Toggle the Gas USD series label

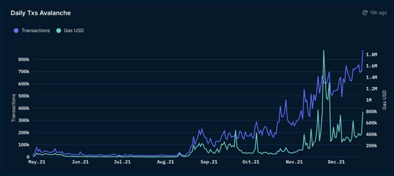[x=74, y=31]
